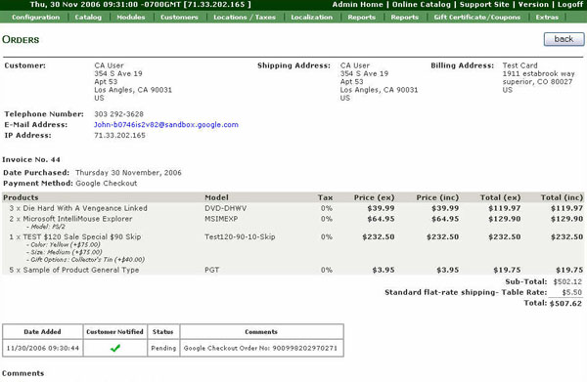Open the Customers menu
Screen dimensions: 587x382
pyautogui.click(x=179, y=18)
